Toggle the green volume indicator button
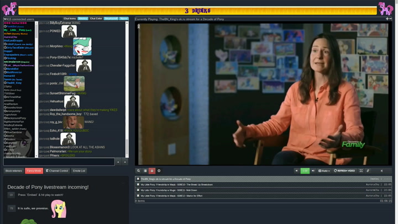The image size is (398, 224). point(305,171)
